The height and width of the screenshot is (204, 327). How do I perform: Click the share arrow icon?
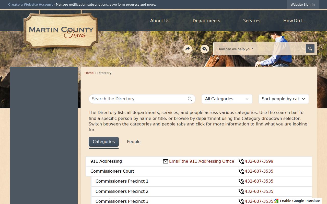(x=188, y=49)
